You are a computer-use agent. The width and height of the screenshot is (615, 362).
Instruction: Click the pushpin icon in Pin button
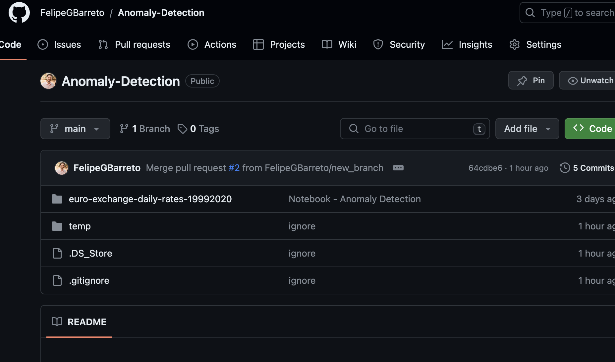point(522,81)
